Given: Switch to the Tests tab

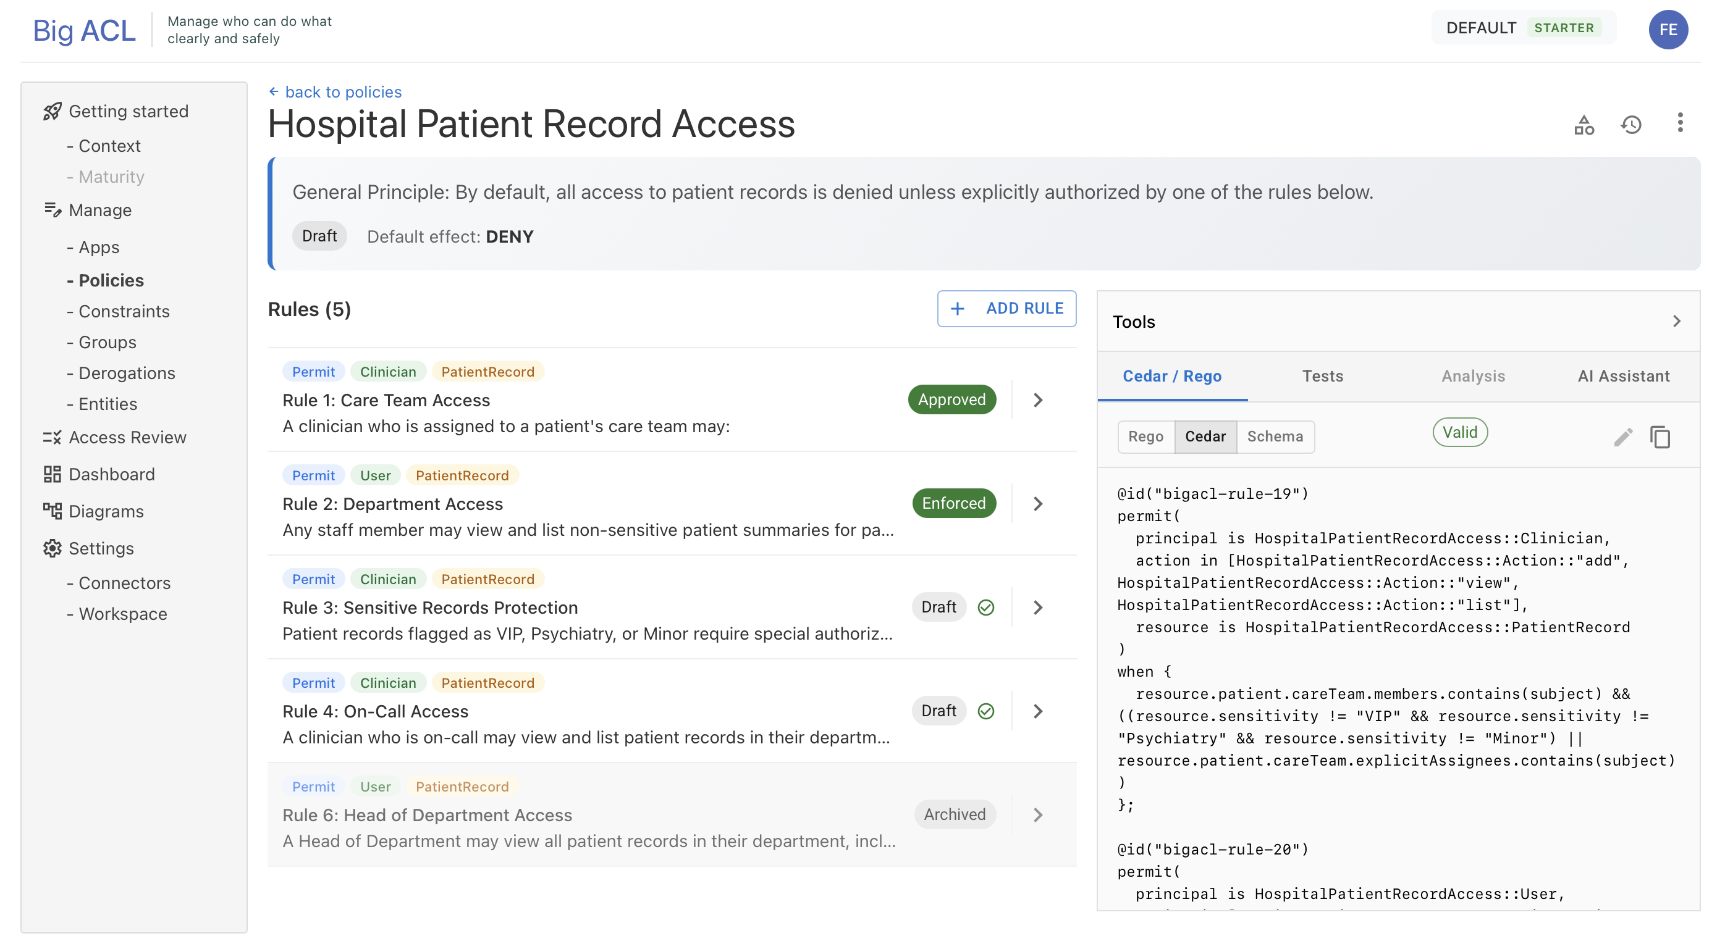Looking at the screenshot, I should 1322,376.
